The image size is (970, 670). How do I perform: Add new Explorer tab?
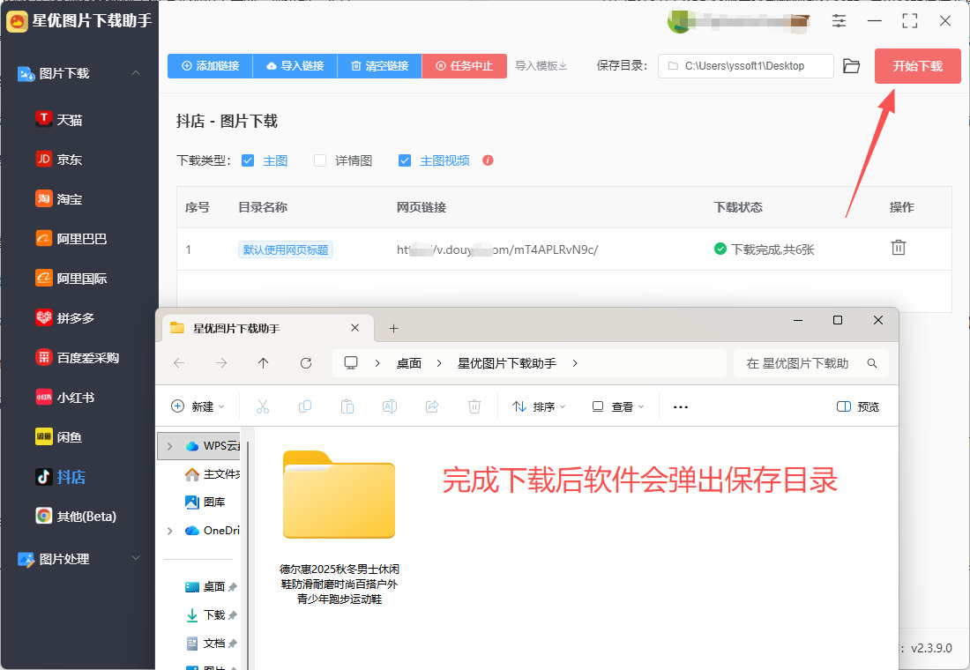pyautogui.click(x=393, y=328)
